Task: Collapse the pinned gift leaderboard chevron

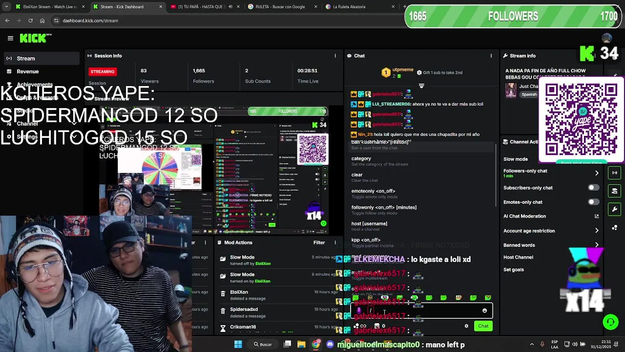Action: 421,86
